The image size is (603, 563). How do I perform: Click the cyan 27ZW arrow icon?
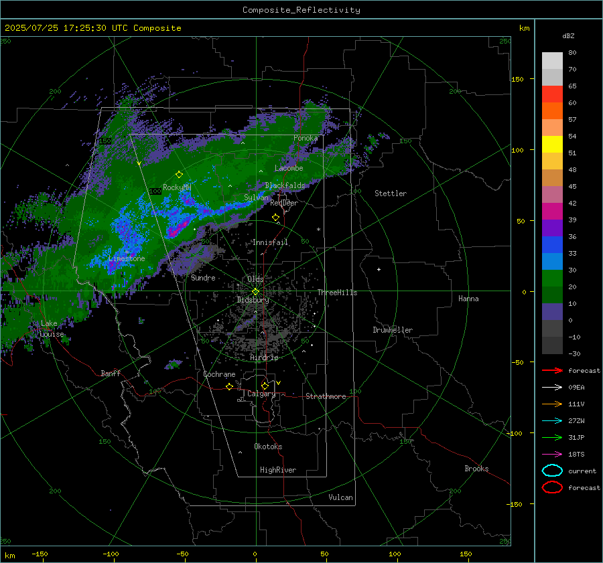[x=552, y=421]
